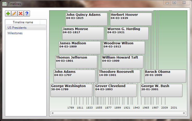Click the pencil edit timeline icon
Image resolution: width=192 pixels, height=121 pixels.
(14, 13)
